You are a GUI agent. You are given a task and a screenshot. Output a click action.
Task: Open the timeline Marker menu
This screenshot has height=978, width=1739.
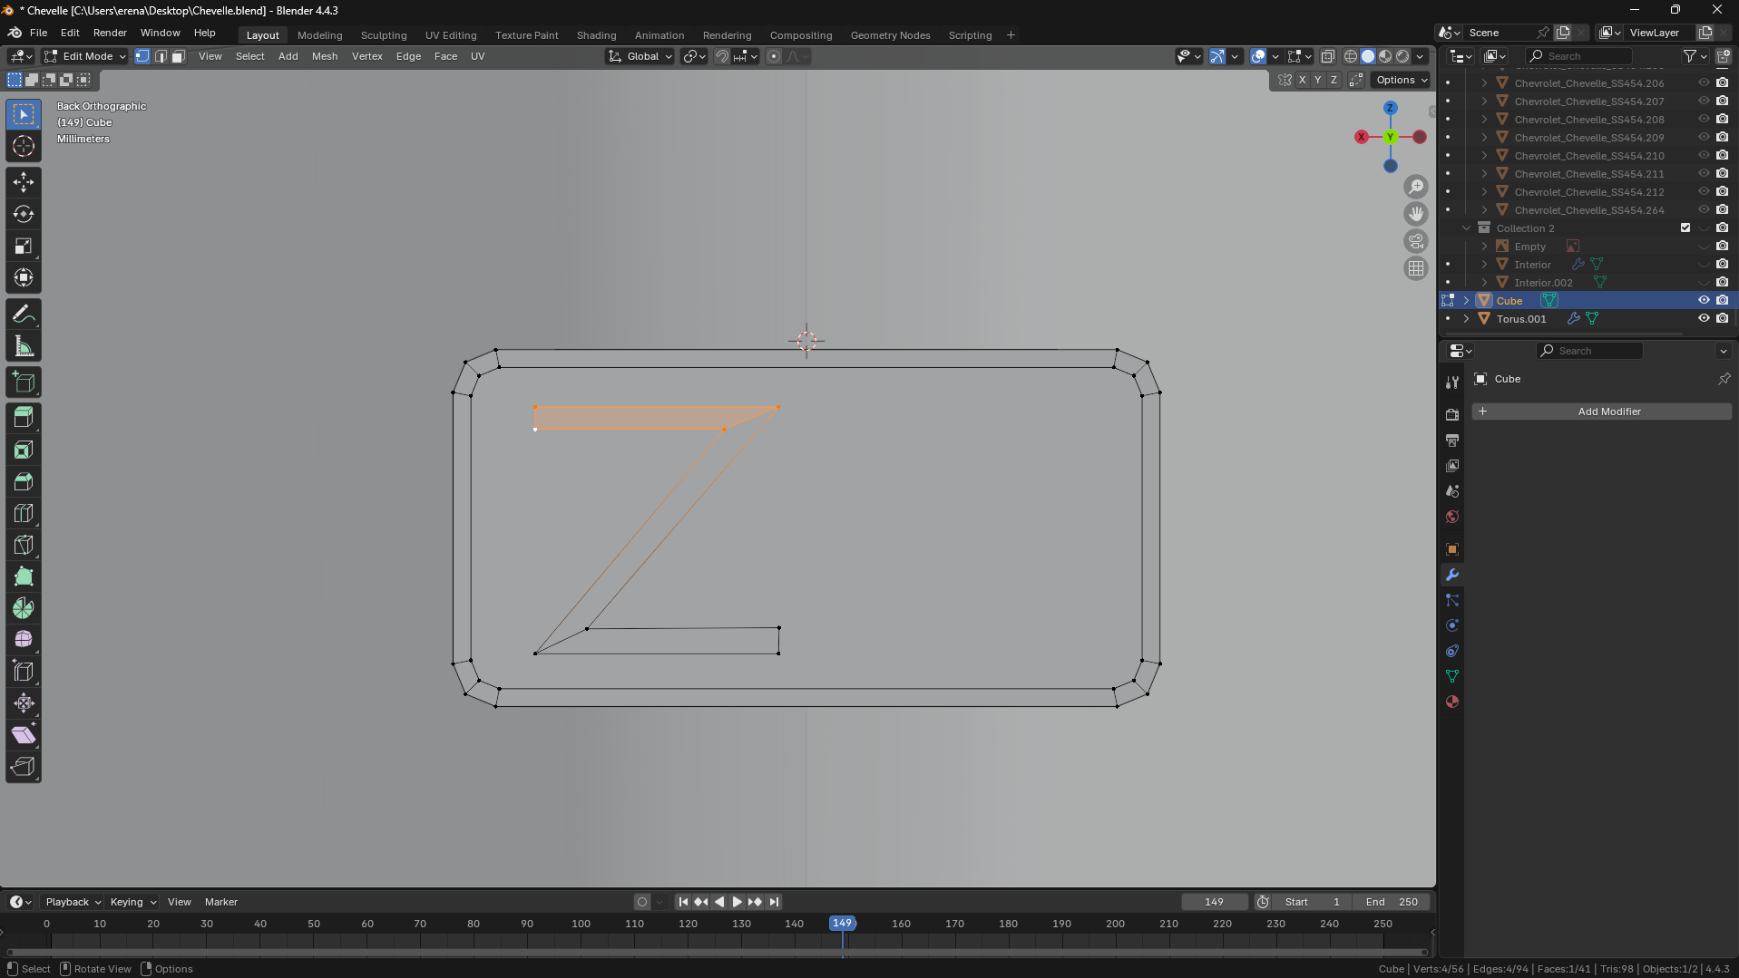[x=221, y=902]
